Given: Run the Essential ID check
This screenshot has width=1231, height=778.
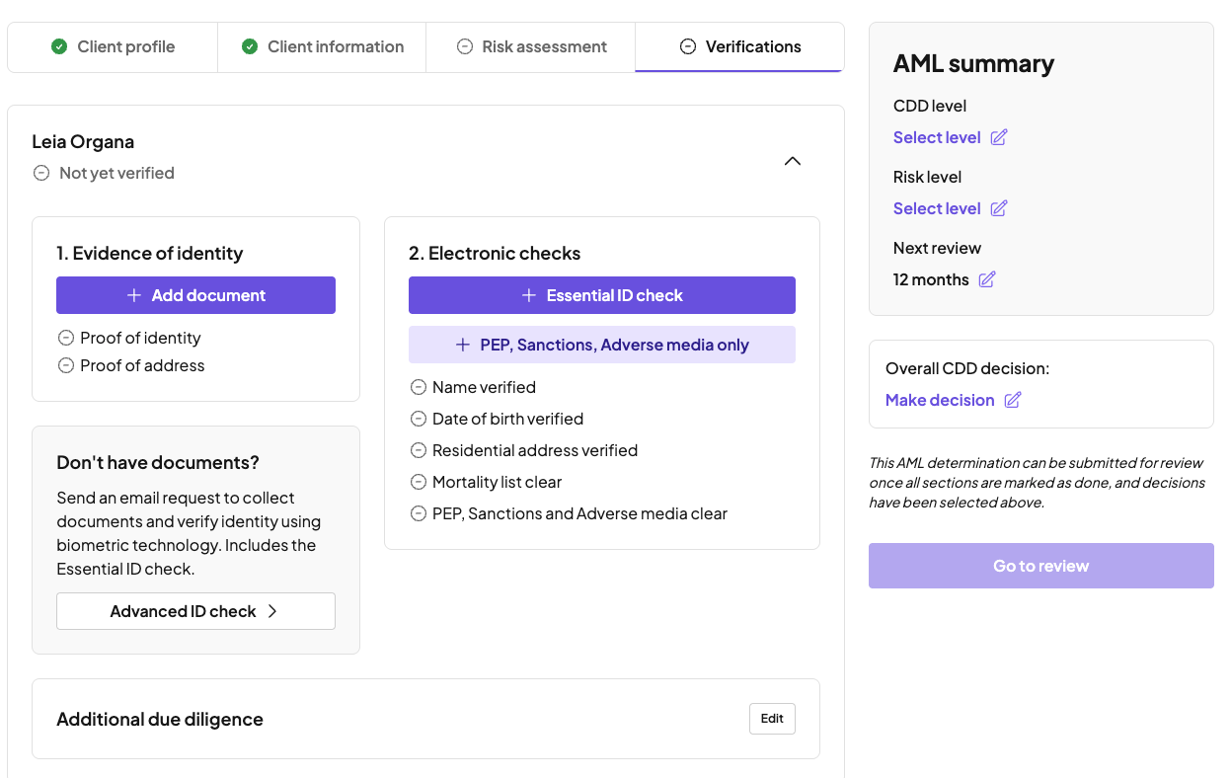Looking at the screenshot, I should click(x=601, y=295).
